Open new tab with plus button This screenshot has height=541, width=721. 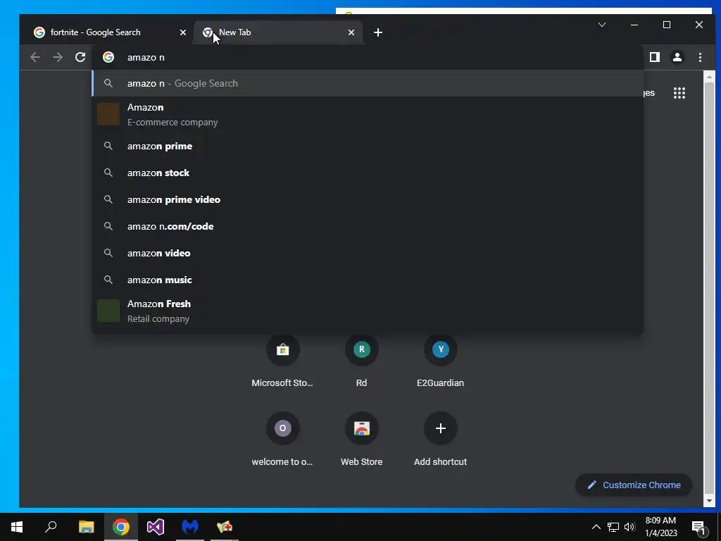(378, 32)
